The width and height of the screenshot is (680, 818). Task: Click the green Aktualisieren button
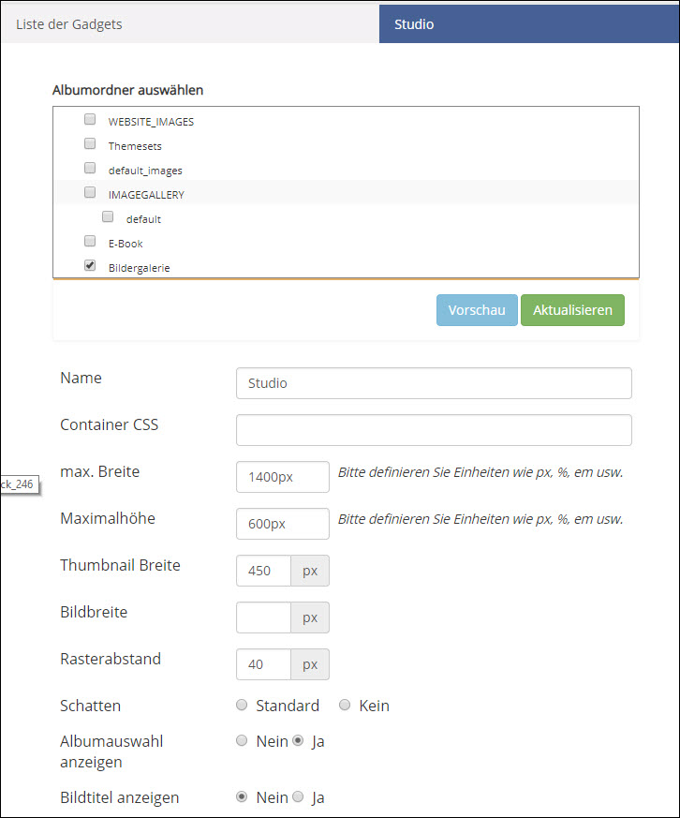pyautogui.click(x=572, y=310)
